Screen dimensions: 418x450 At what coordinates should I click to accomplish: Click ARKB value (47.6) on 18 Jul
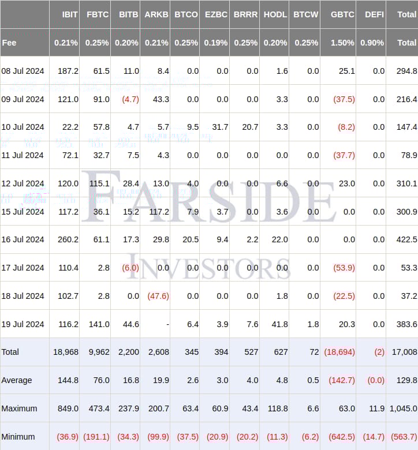pyautogui.click(x=158, y=296)
